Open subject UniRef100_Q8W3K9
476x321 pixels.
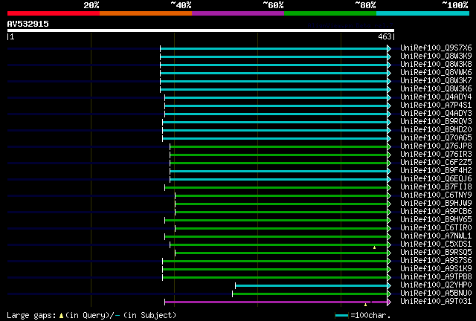[436, 56]
